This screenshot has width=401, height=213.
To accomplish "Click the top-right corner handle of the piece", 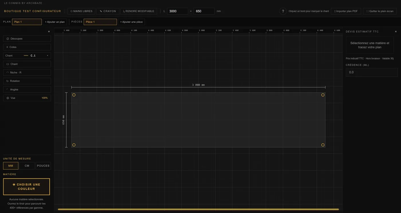I will coord(323,95).
